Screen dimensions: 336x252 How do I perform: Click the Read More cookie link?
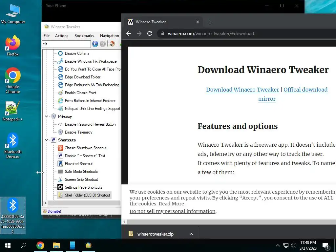[171, 204]
